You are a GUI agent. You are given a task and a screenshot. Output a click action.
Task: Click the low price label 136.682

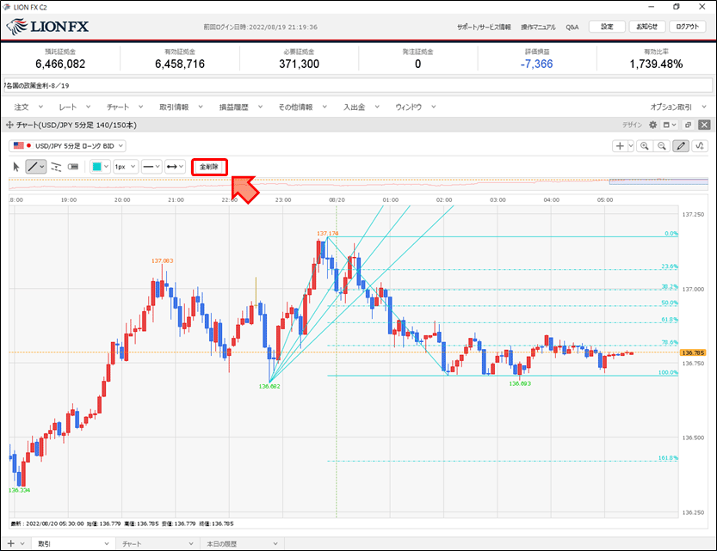point(269,386)
